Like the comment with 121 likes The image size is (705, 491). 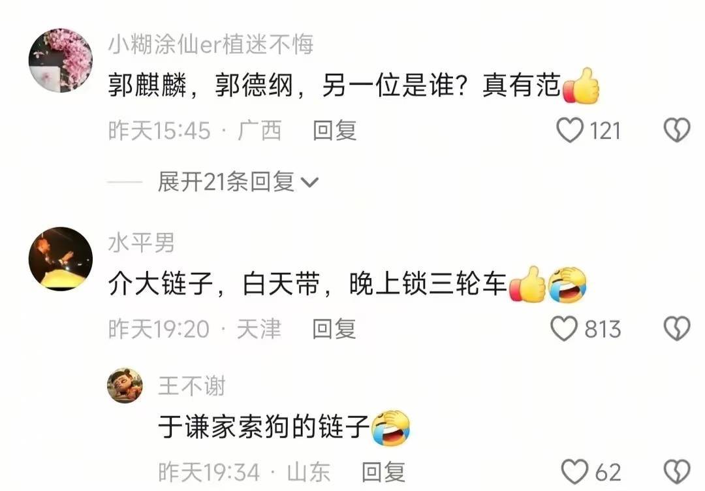[570, 131]
